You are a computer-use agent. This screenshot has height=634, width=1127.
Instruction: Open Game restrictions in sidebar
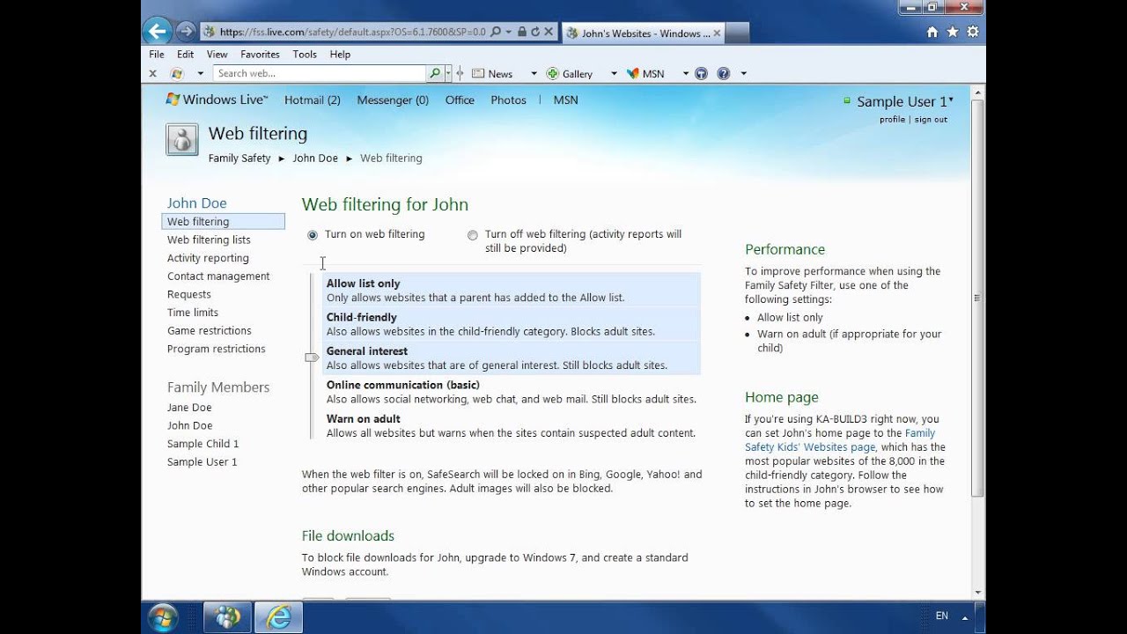click(x=210, y=331)
